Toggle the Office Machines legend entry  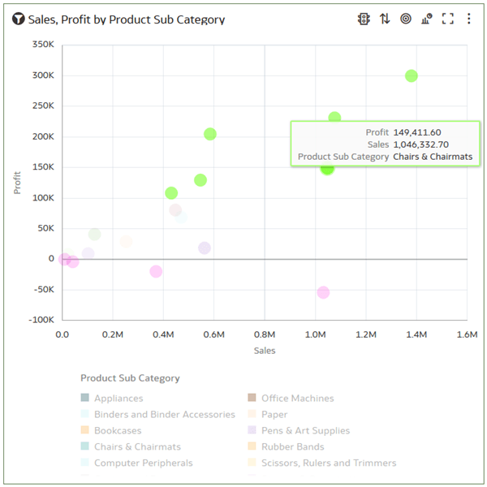click(291, 398)
